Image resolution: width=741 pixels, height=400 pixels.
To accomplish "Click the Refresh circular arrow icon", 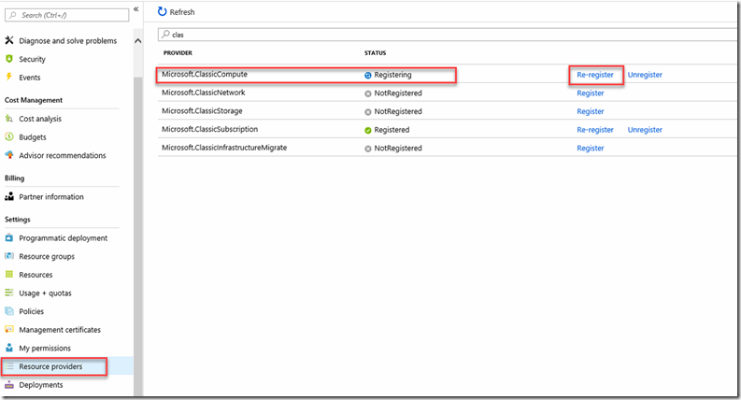I will click(x=162, y=11).
